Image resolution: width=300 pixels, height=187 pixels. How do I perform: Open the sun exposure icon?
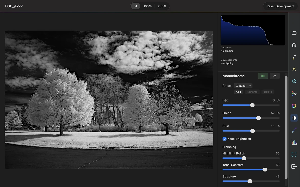294,69
